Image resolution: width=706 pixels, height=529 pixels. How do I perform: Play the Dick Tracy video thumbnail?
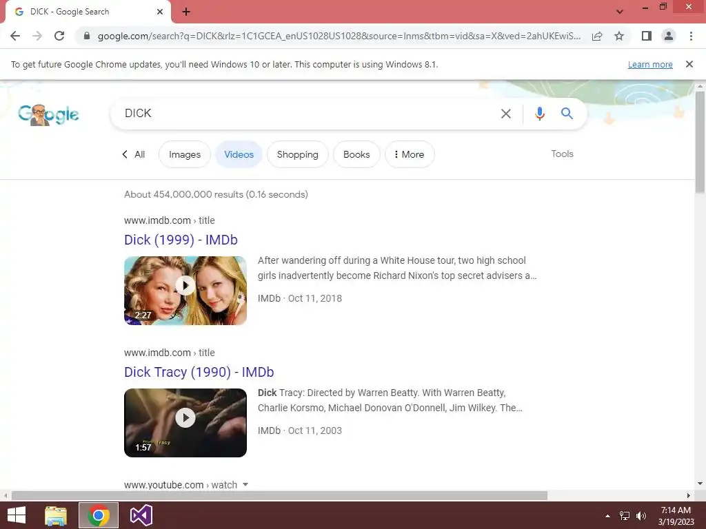pyautogui.click(x=185, y=423)
